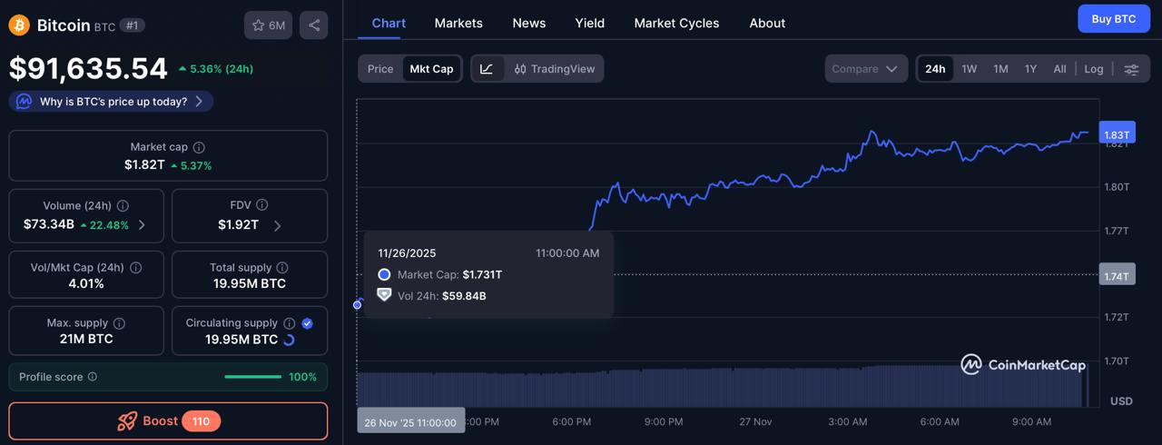The height and width of the screenshot is (445, 1162).
Task: Toggle the Log scale option
Action: click(x=1094, y=69)
